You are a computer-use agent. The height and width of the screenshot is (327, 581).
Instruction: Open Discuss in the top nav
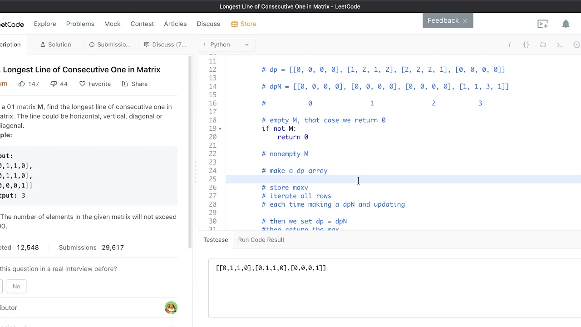click(x=208, y=24)
